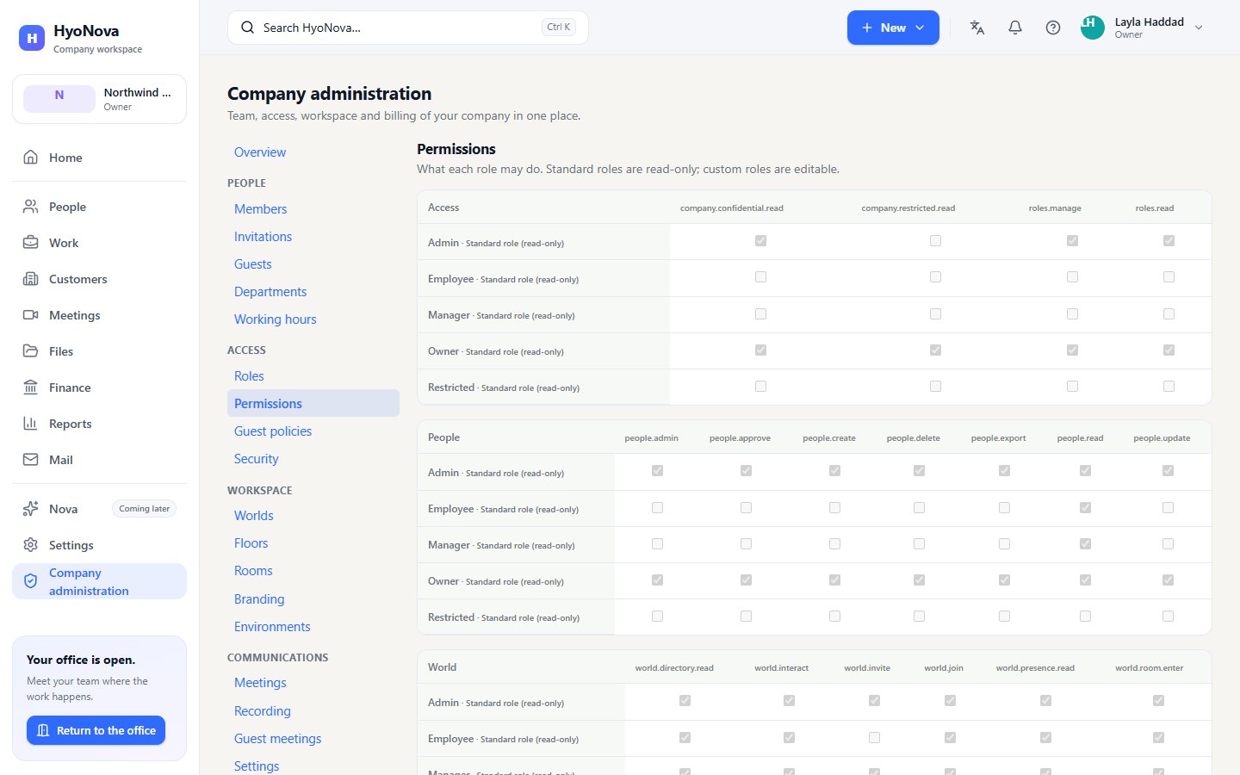
Task: Expand the New button dropdown
Action: 893,28
